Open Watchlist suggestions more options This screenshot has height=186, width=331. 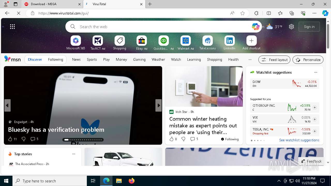coord(315,72)
